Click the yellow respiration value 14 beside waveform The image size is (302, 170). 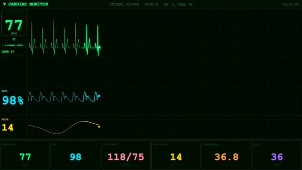8,127
